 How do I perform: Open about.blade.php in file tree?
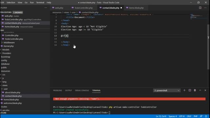[25, 92]
